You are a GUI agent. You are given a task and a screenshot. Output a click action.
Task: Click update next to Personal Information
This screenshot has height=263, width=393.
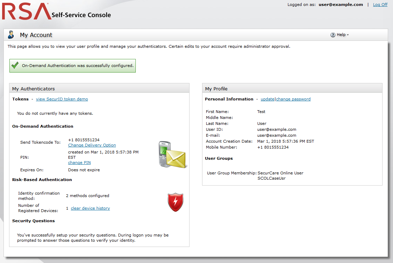coord(267,99)
